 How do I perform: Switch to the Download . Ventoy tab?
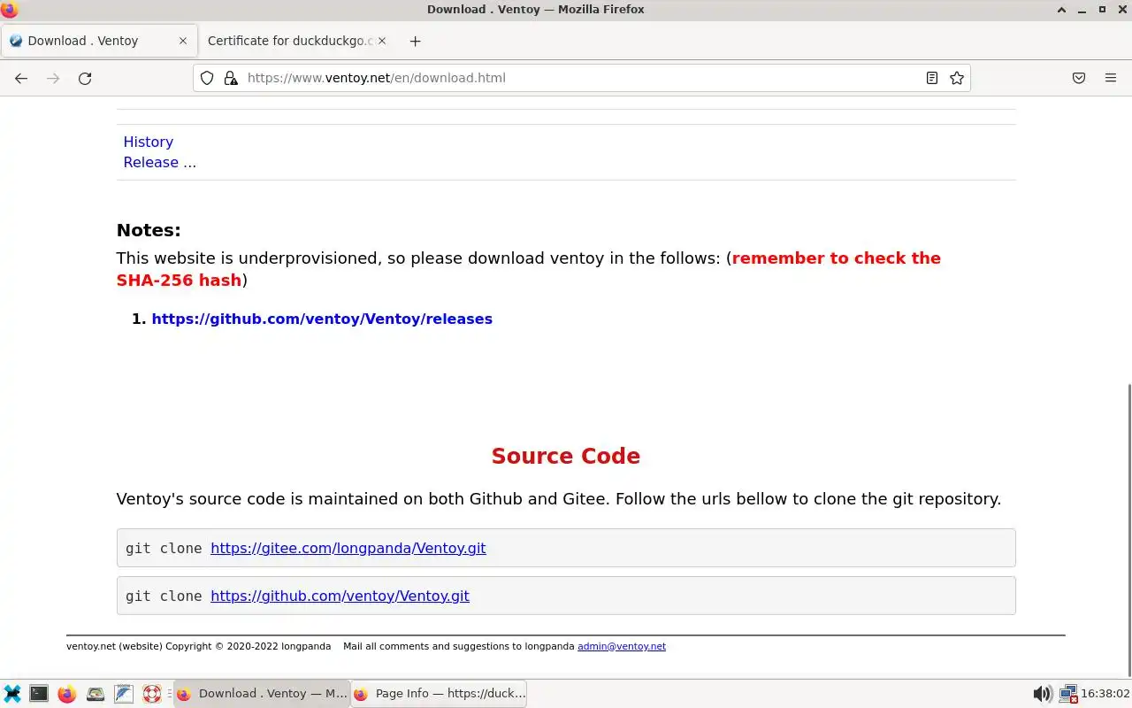pos(99,41)
